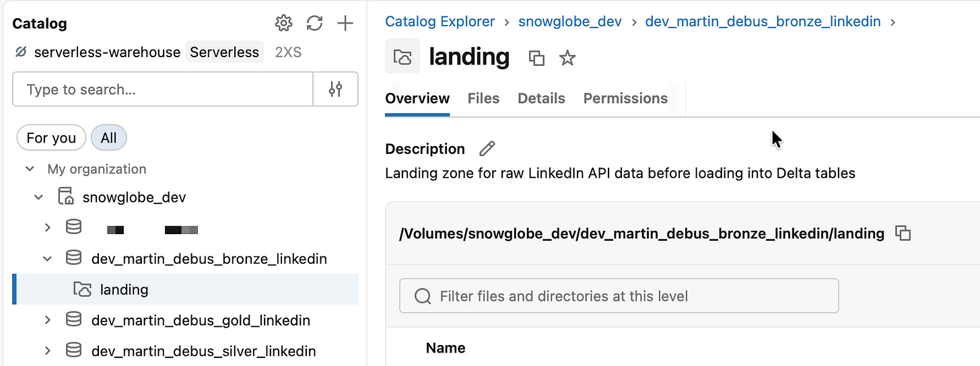Collapse My organization section
The width and height of the screenshot is (980, 366).
pyautogui.click(x=30, y=169)
